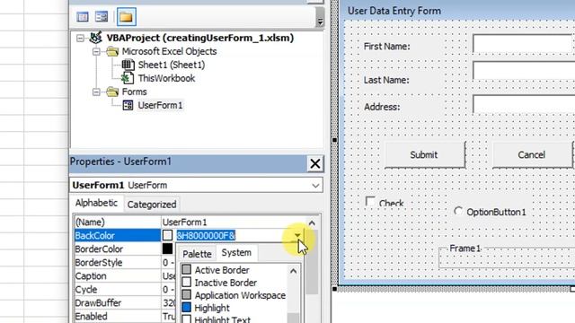Click the BorderColor black swatch
The height and width of the screenshot is (323, 575).
tap(168, 249)
